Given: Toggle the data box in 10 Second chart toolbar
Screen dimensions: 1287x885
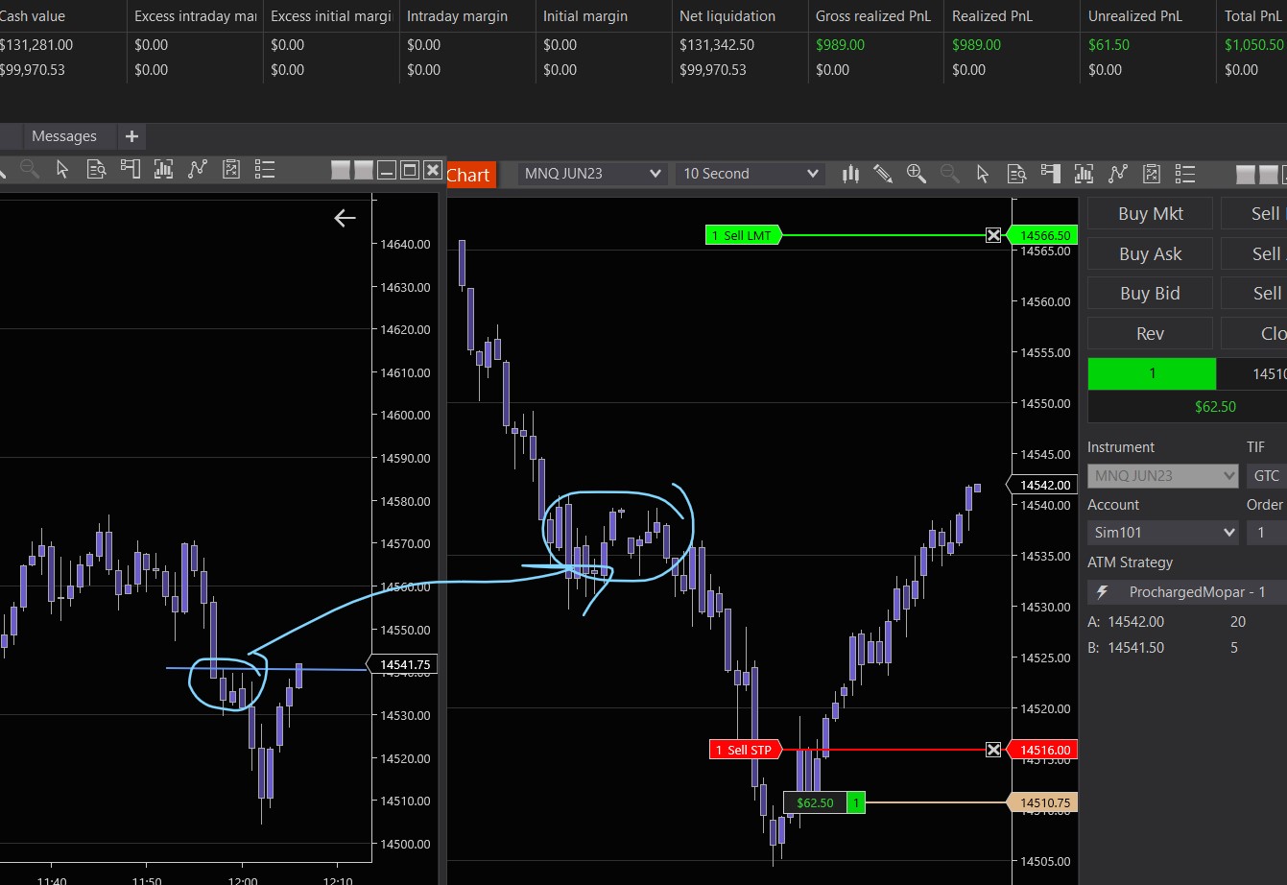Looking at the screenshot, I should point(1016,174).
